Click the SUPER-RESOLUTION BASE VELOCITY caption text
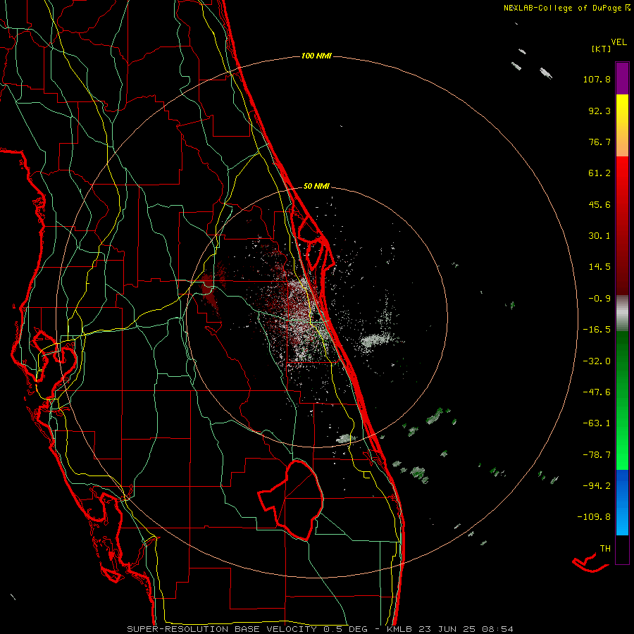 (222, 629)
